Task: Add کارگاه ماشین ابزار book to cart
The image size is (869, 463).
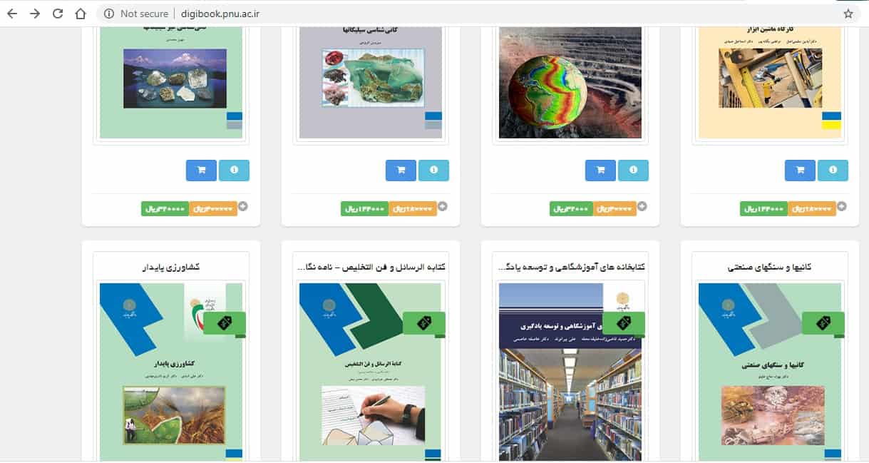Action: 800,171
